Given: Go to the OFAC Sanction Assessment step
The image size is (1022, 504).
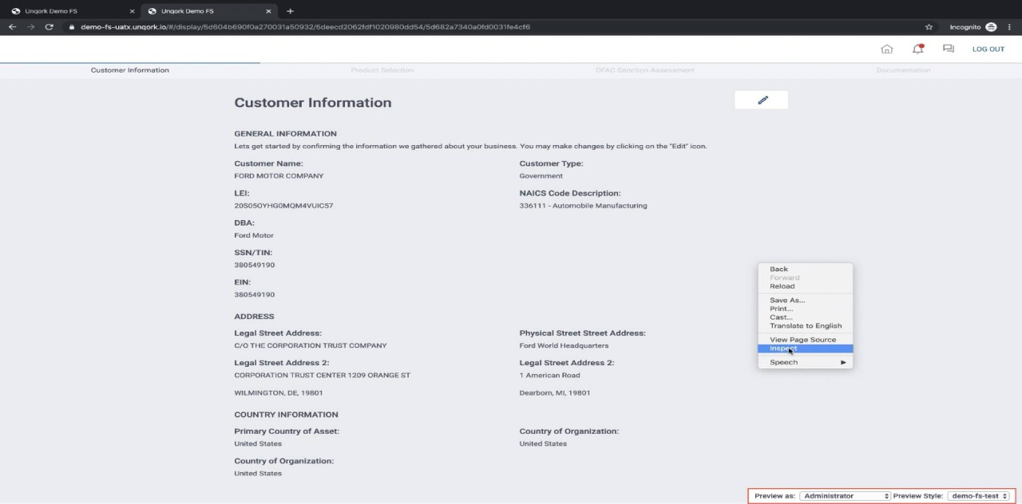Looking at the screenshot, I should pyautogui.click(x=645, y=70).
